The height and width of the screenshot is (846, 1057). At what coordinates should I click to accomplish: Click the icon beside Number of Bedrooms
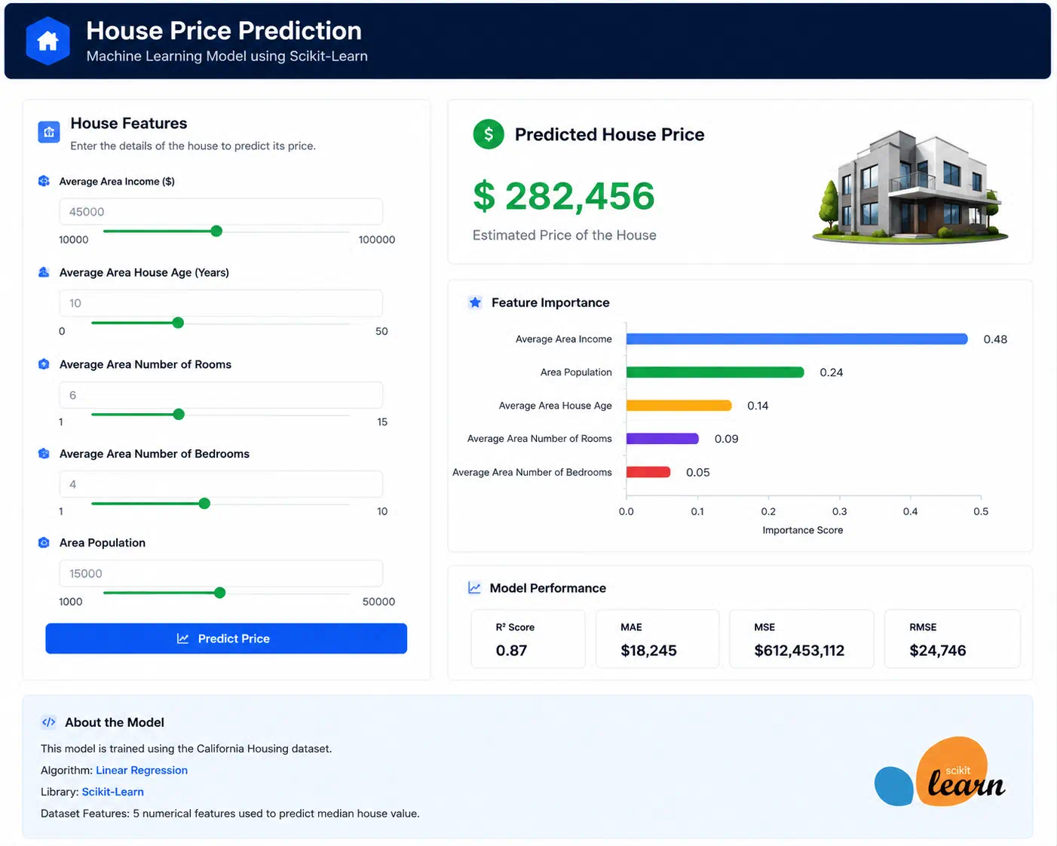click(44, 453)
